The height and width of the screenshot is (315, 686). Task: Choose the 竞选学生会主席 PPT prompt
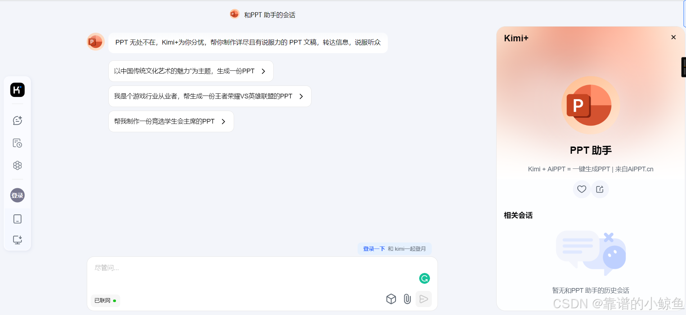pos(171,121)
